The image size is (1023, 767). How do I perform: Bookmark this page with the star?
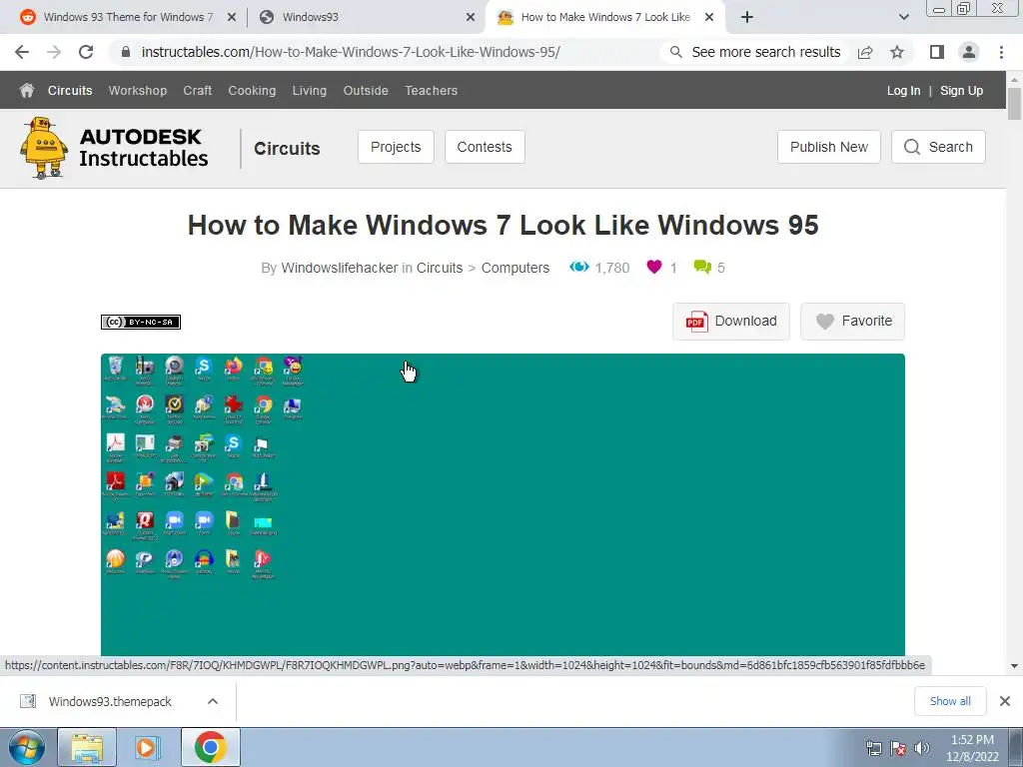tap(897, 52)
